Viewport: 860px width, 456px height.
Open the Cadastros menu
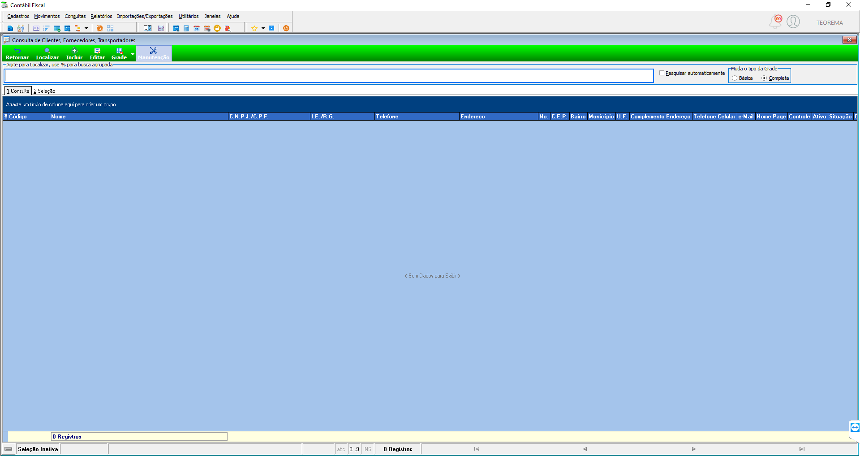pyautogui.click(x=18, y=16)
